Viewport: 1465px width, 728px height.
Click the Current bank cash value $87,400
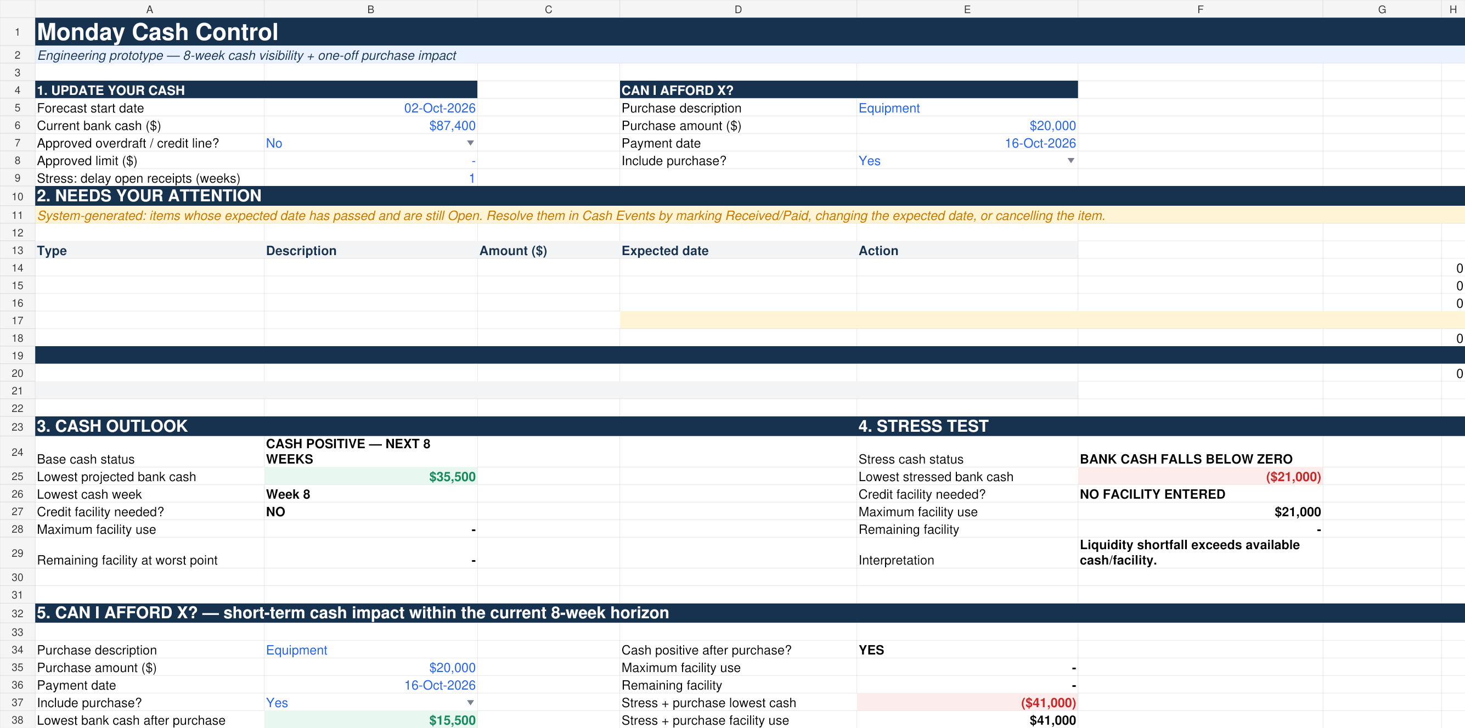452,126
